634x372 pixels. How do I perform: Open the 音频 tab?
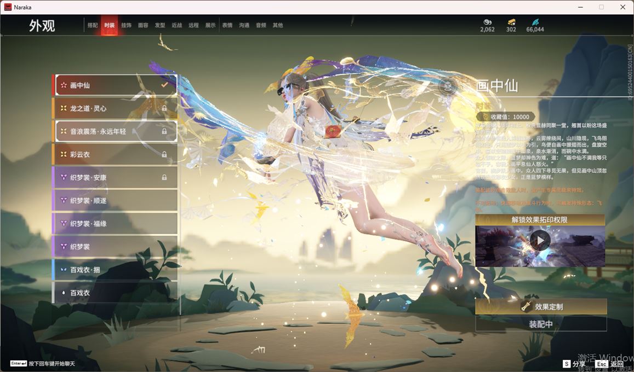[x=261, y=25]
